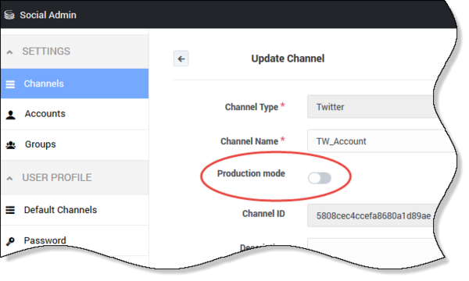Screen dimensions: 469x281
Task: Open the Channel Type Twitter dropdown
Action: [x=371, y=107]
